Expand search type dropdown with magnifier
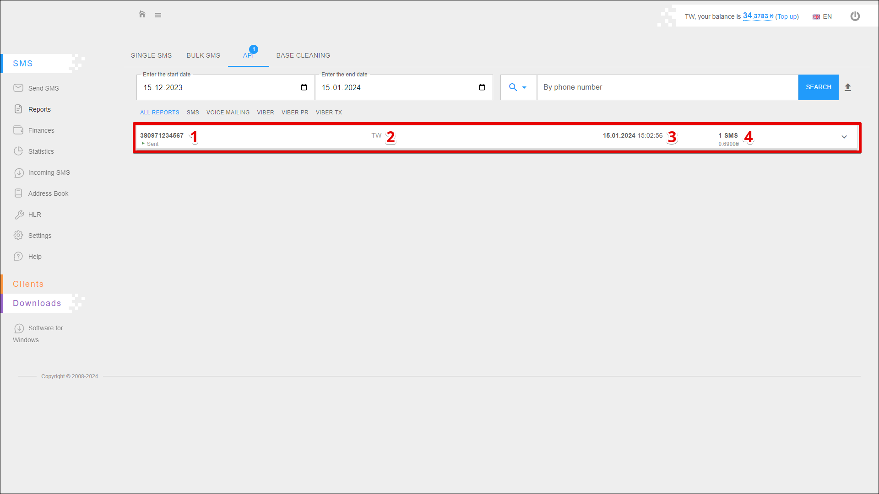The height and width of the screenshot is (494, 879). click(x=518, y=87)
